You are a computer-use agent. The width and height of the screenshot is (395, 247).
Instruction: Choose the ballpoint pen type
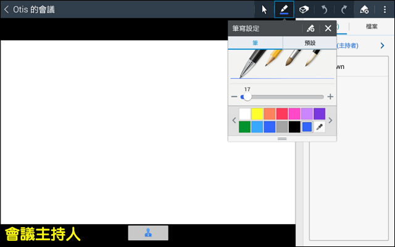252,63
